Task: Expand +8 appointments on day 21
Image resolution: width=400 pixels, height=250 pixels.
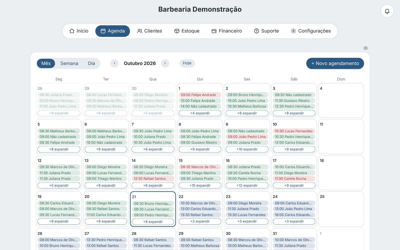Action: (153, 222)
